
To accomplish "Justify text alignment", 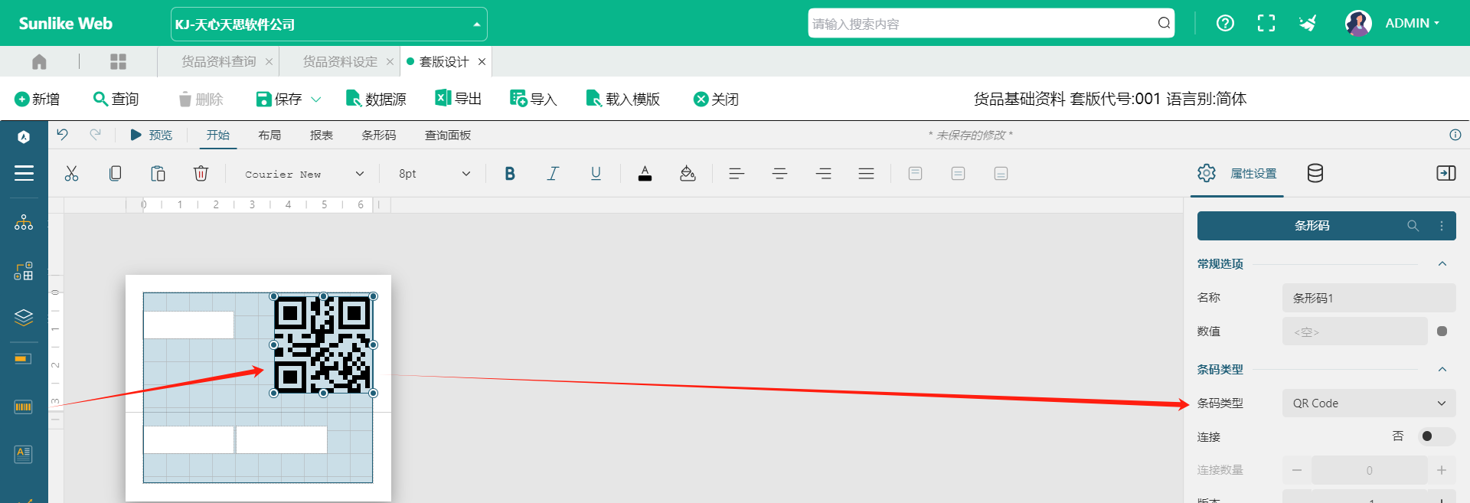I will click(x=866, y=174).
